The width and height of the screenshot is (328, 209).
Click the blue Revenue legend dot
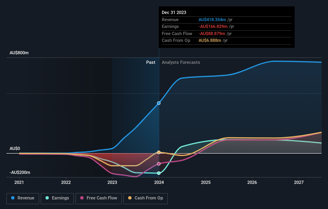coord(13,198)
